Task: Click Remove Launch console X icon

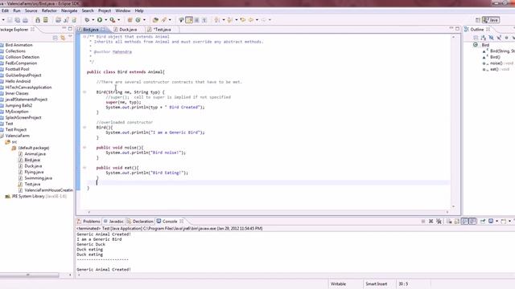Action: (x=431, y=222)
